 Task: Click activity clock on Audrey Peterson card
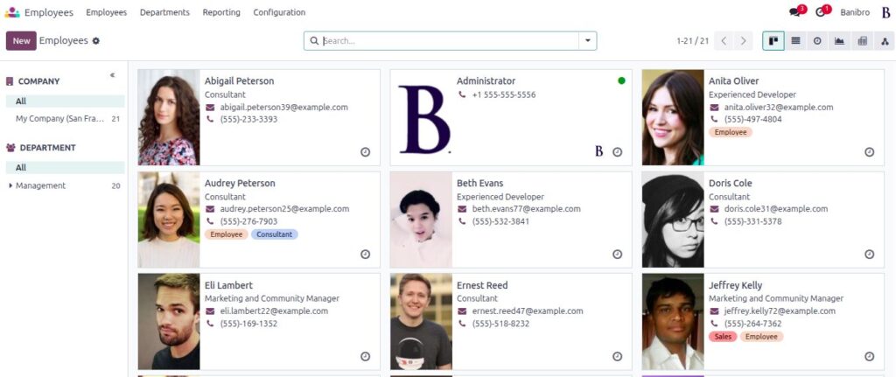click(x=365, y=255)
